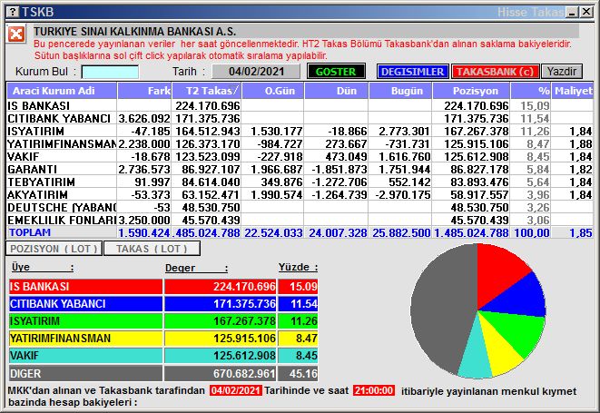The image size is (600, 413).
Task: Select YATIRIMFINANSMAN row in table
Action: [x=300, y=144]
